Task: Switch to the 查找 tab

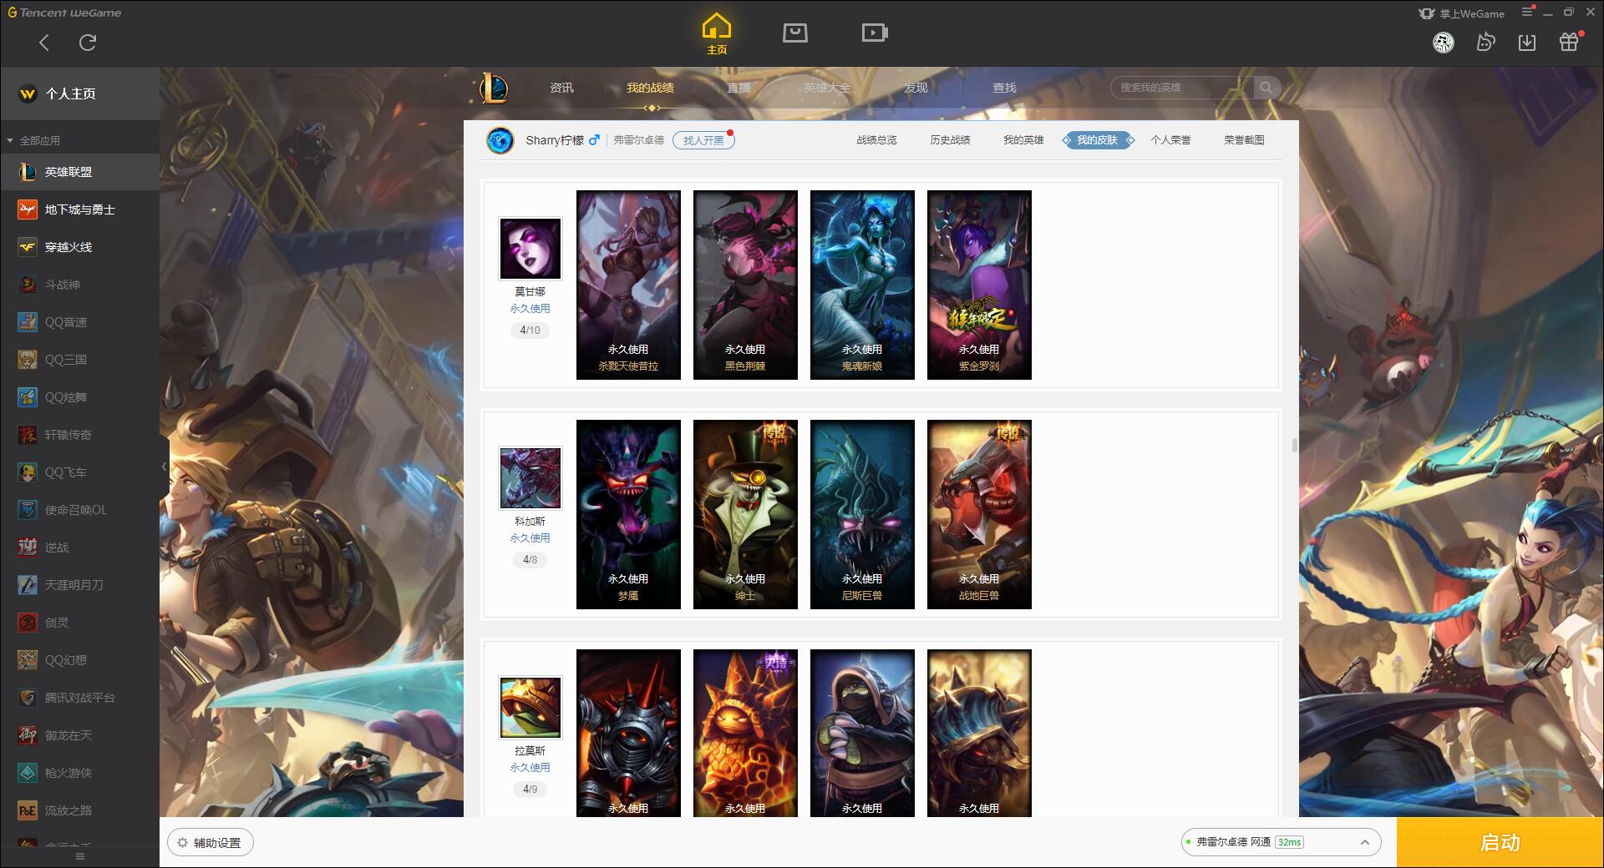Action: (x=1004, y=88)
